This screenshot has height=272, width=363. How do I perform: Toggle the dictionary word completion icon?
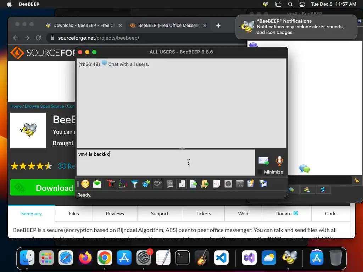tap(170, 184)
